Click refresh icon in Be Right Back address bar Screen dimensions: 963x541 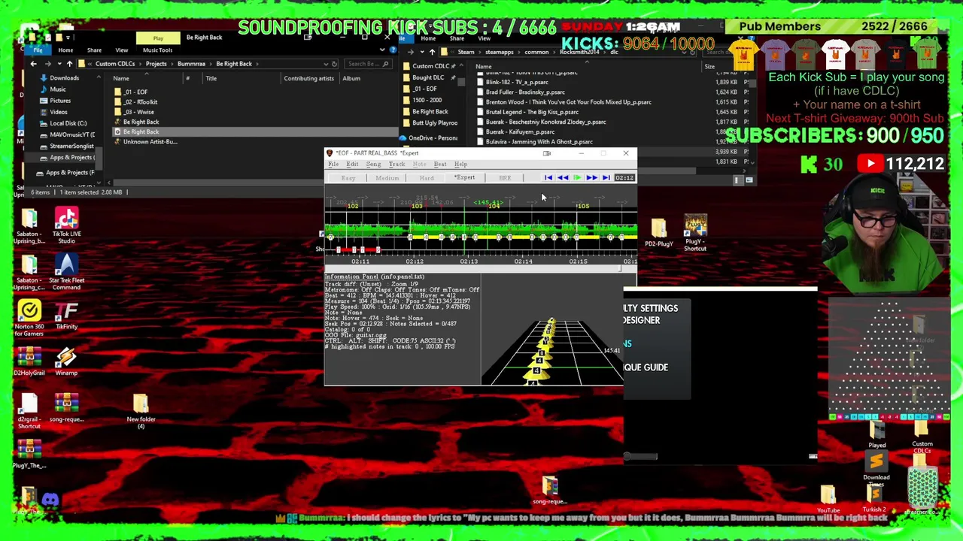click(x=335, y=64)
